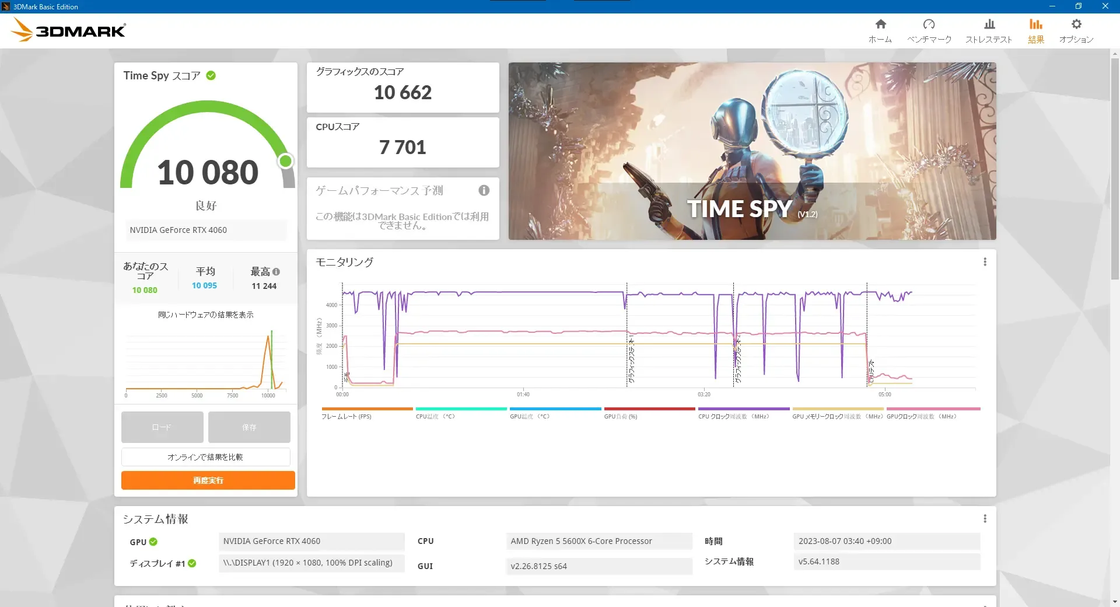This screenshot has width=1120, height=607.
Task: Click info icon next to best score
Action: tap(276, 272)
